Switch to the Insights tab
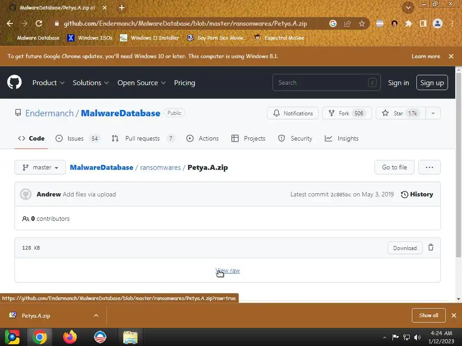Image resolution: width=462 pixels, height=346 pixels. (x=342, y=139)
